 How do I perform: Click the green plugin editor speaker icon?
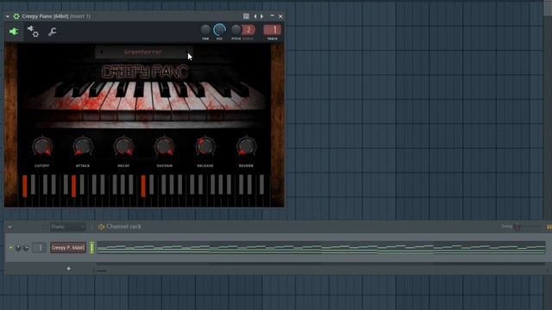coord(14,32)
